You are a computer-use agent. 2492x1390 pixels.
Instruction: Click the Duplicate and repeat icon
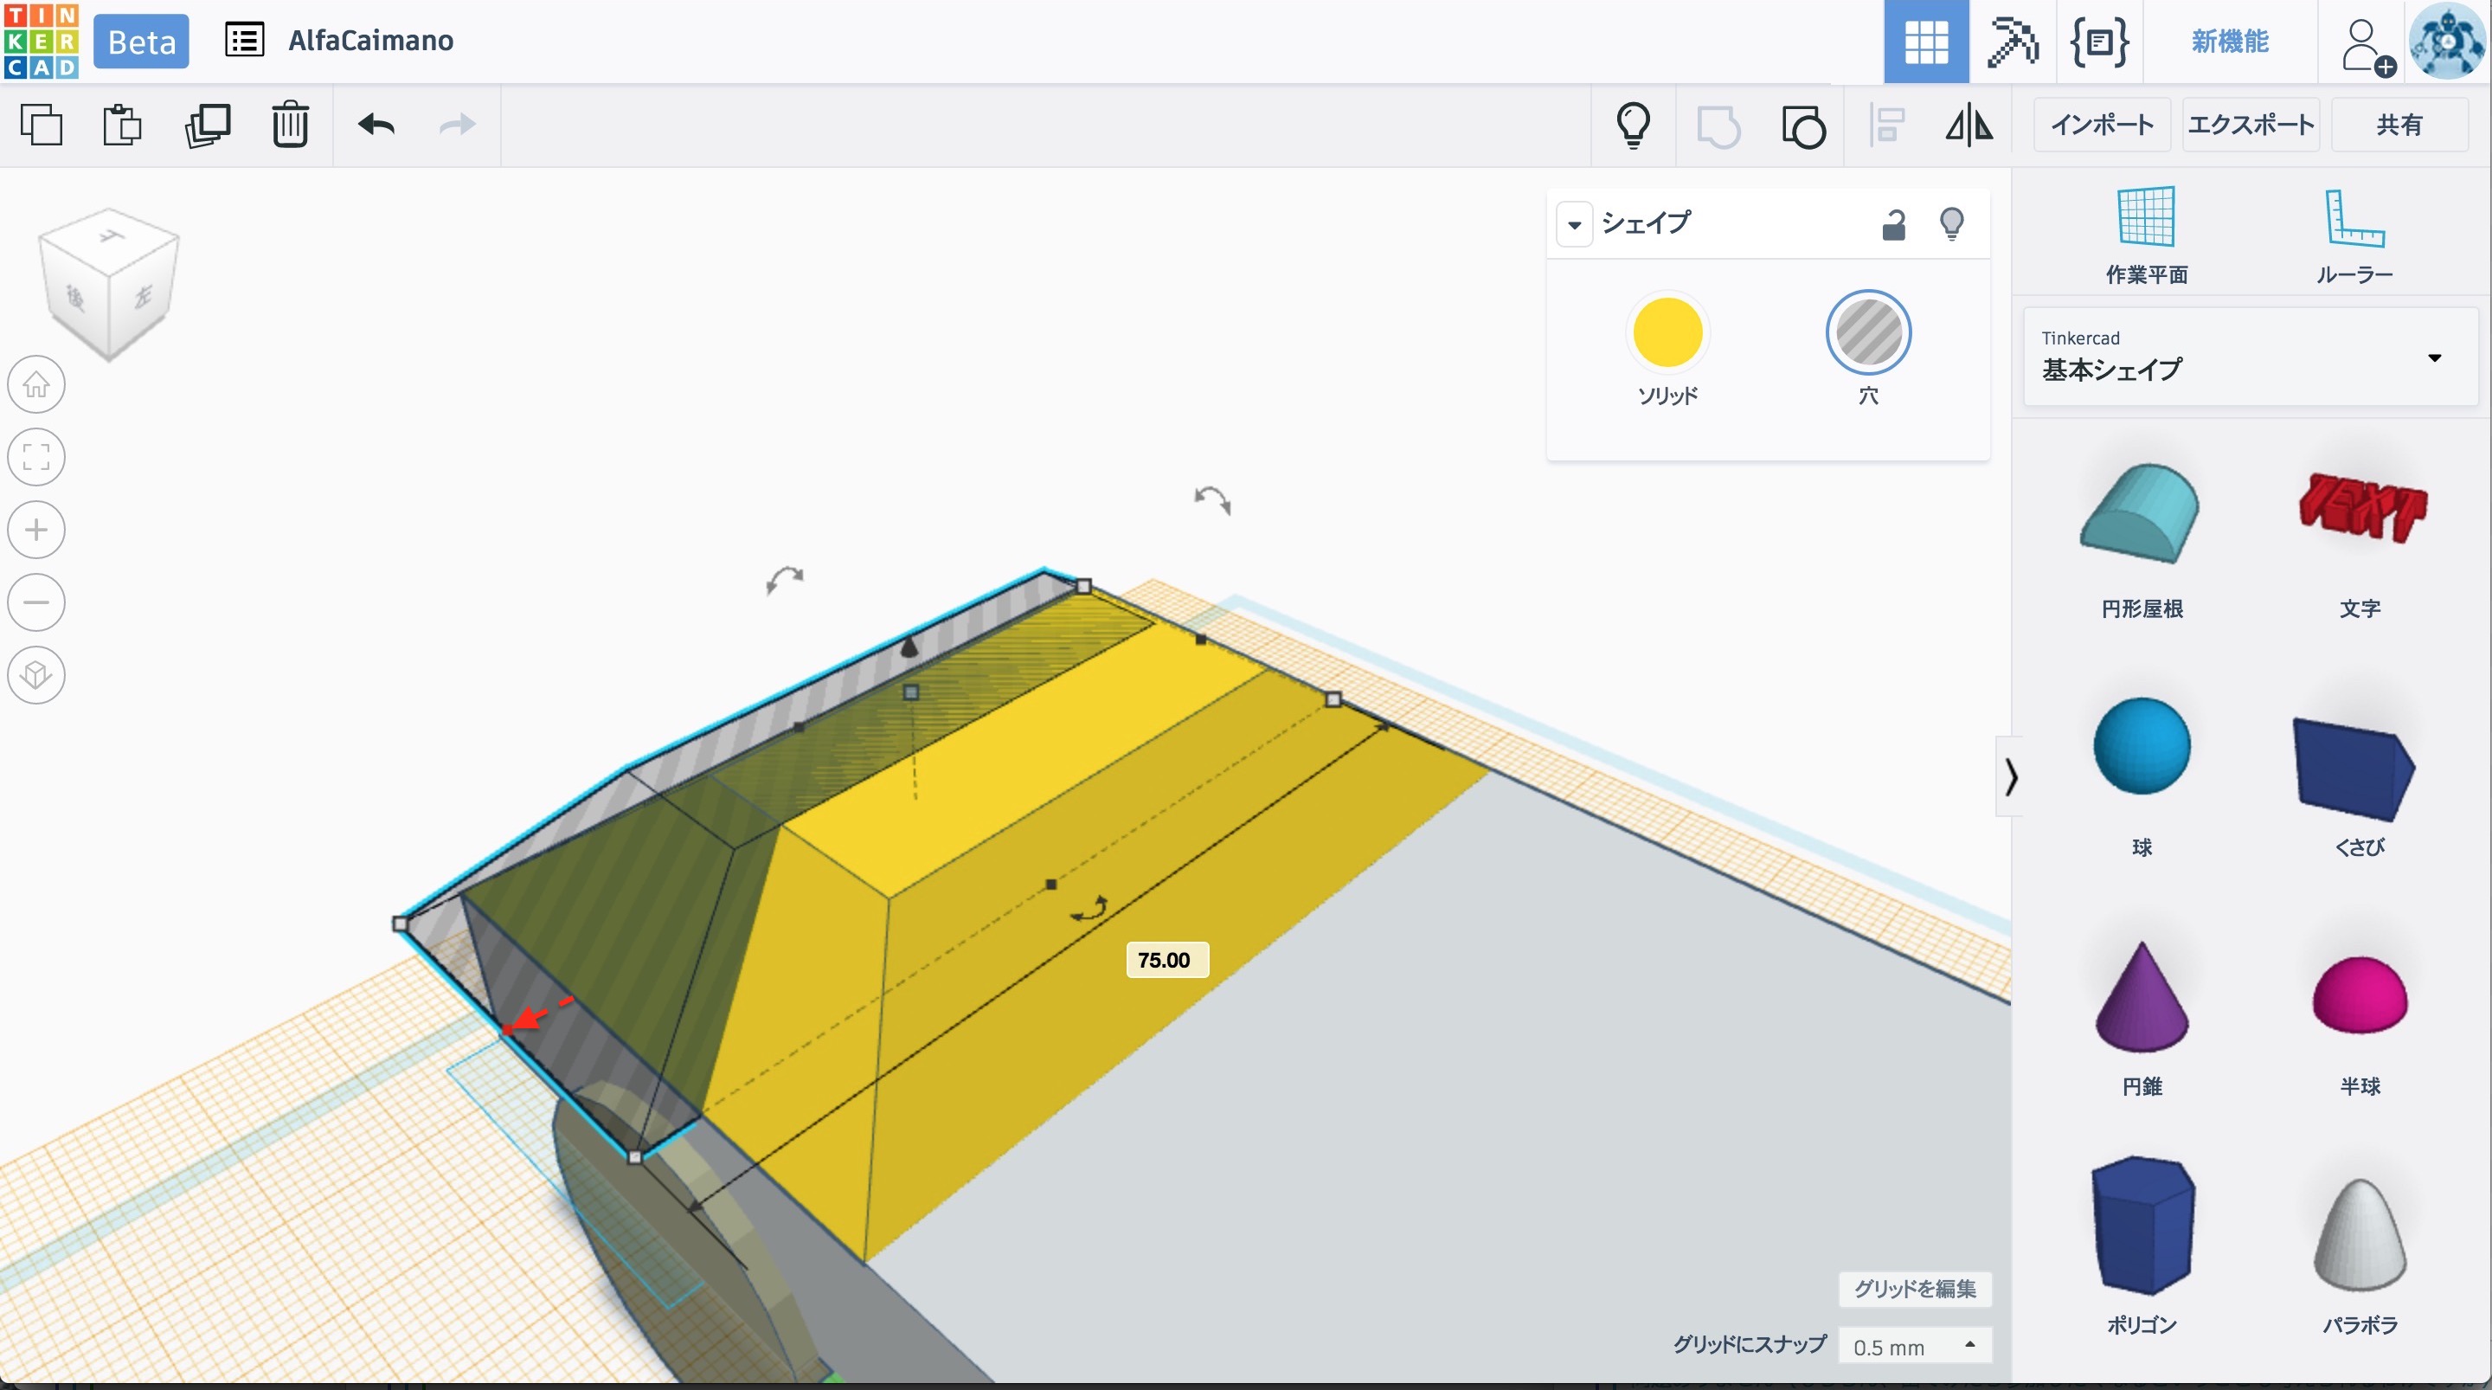(207, 125)
